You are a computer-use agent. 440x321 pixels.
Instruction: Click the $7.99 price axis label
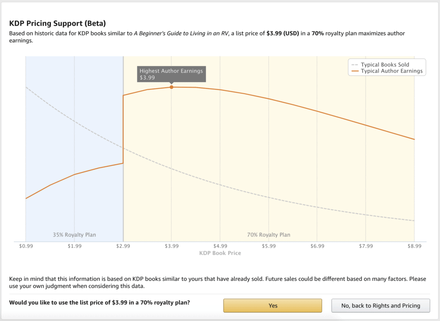pyautogui.click(x=366, y=246)
